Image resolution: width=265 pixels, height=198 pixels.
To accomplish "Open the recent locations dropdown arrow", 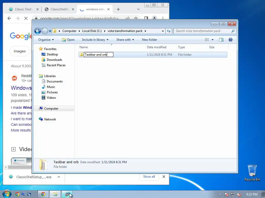I will [50, 31].
